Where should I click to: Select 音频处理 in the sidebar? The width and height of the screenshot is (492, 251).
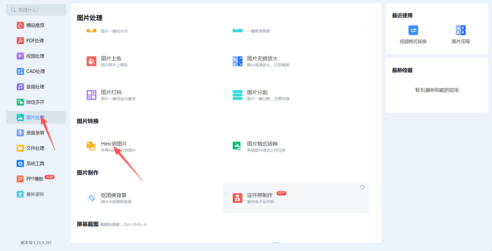(x=36, y=87)
